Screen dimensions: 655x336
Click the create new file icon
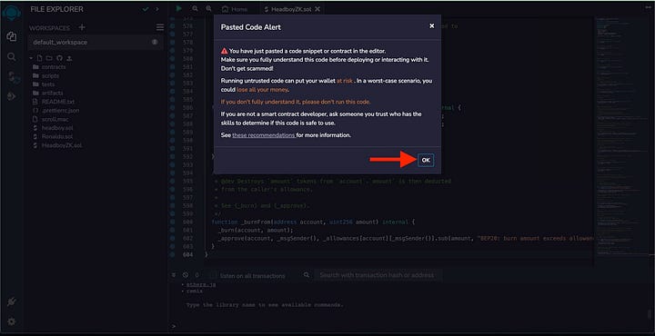coord(40,58)
